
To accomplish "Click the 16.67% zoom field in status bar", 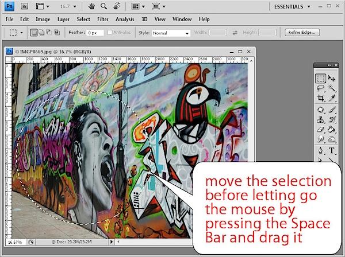I will click(15, 242).
